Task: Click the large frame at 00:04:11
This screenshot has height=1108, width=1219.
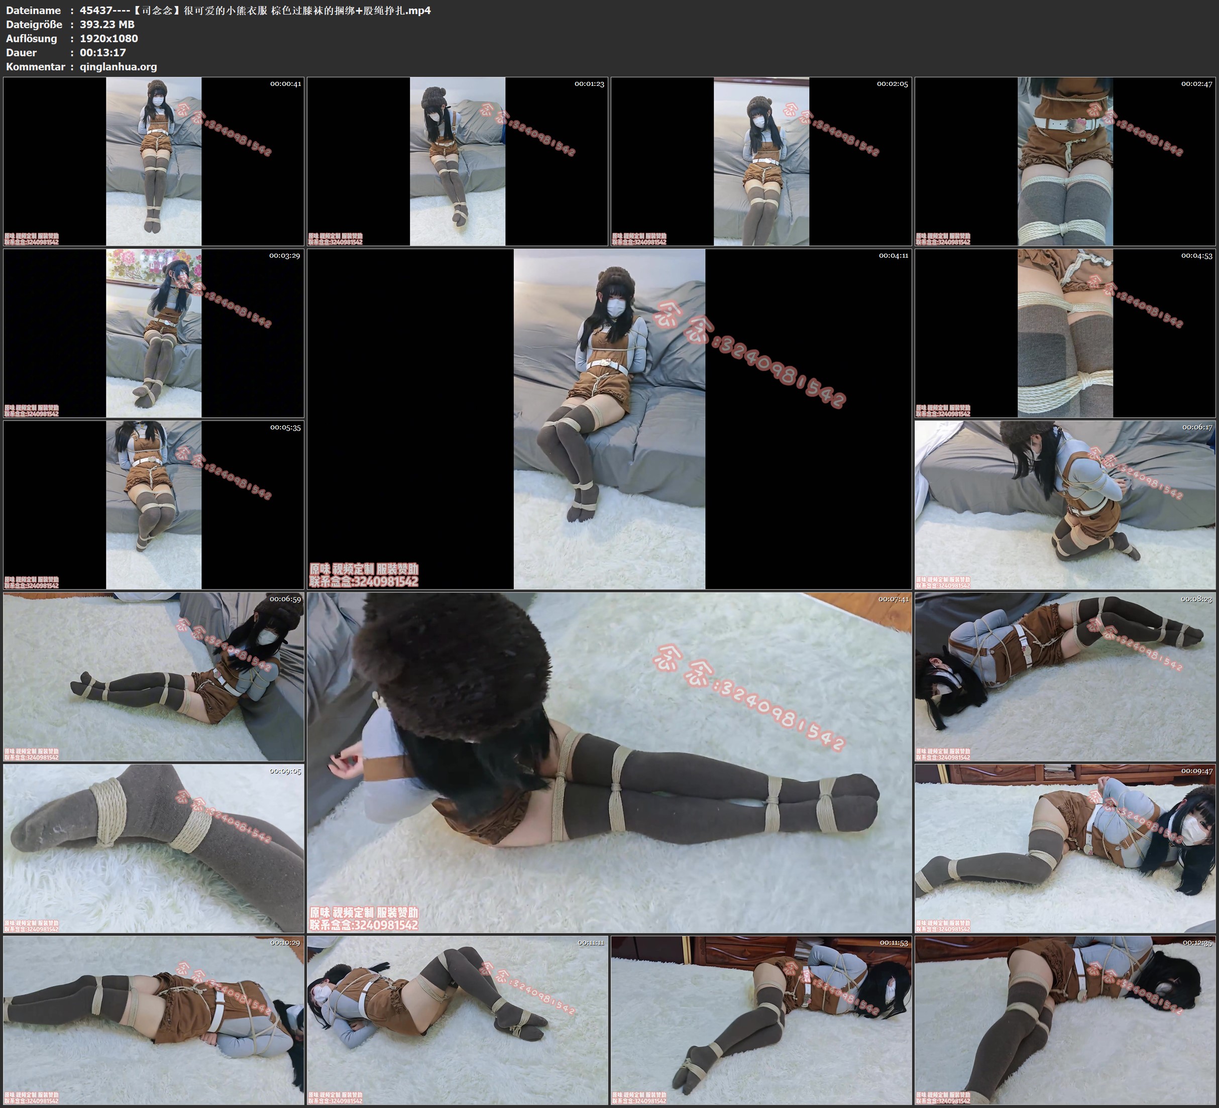Action: coord(609,418)
